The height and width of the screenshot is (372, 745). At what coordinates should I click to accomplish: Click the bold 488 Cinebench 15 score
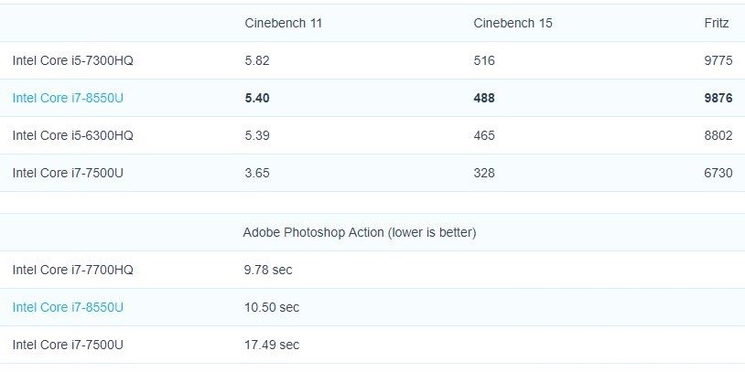coord(485,98)
